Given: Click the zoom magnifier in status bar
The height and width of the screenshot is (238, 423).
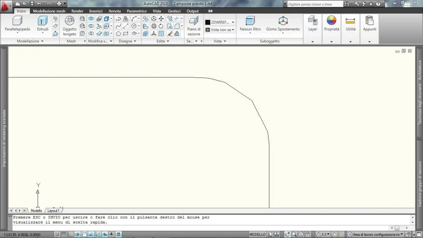Looking at the screenshot, I should [x=294, y=235].
